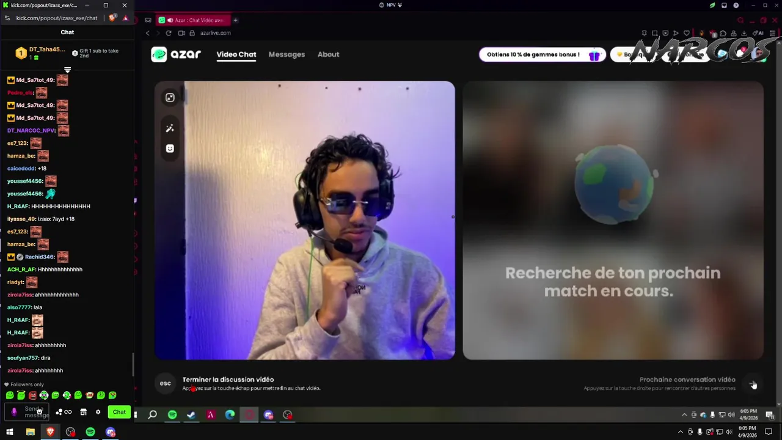Click username DT_NARCOC_NPV in chat
This screenshot has height=440, width=782.
(31, 131)
